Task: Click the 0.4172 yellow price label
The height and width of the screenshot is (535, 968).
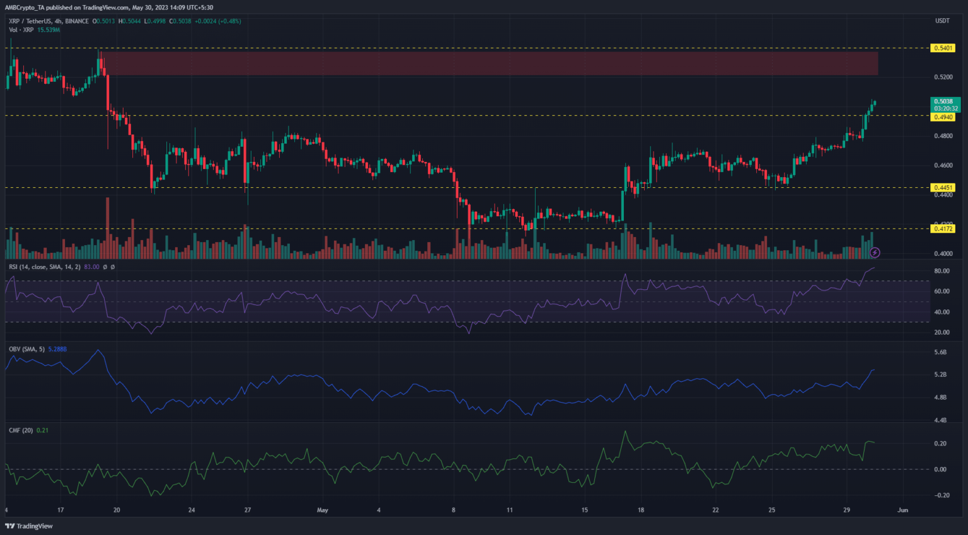Action: point(943,229)
